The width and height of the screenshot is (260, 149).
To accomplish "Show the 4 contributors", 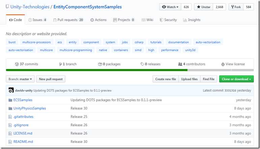I will click(x=192, y=64).
